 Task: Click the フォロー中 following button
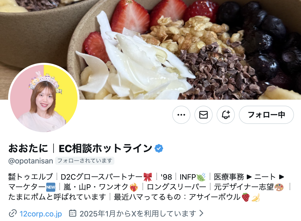[266, 115]
